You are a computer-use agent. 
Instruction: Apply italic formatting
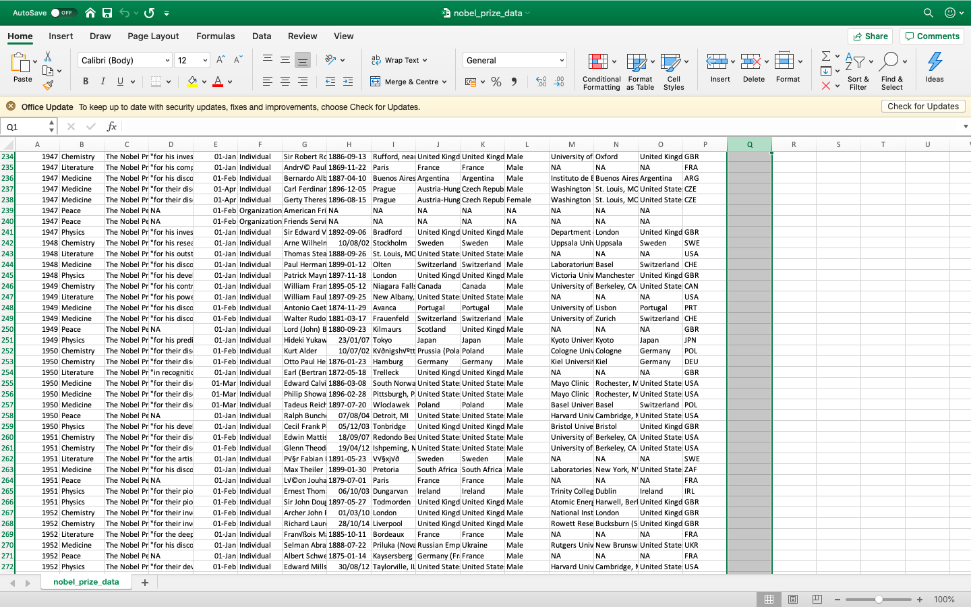pos(102,81)
